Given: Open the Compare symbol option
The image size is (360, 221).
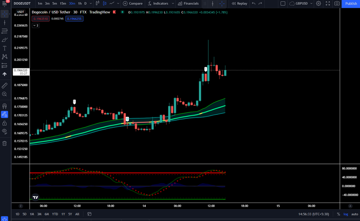Looking at the screenshot, I should (x=133, y=4).
